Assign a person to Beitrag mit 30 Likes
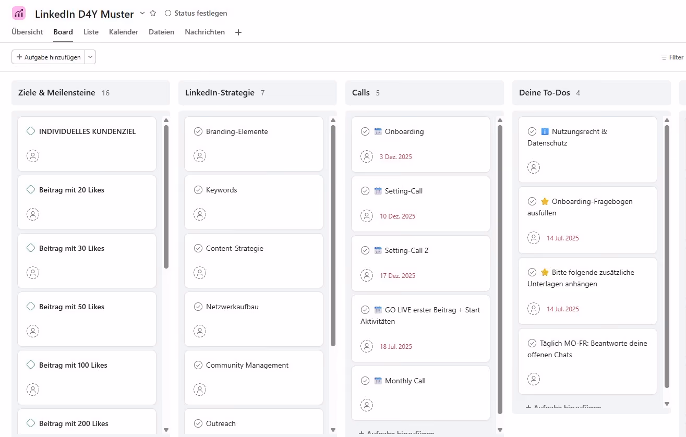Image resolution: width=686 pixels, height=437 pixels. (x=33, y=273)
